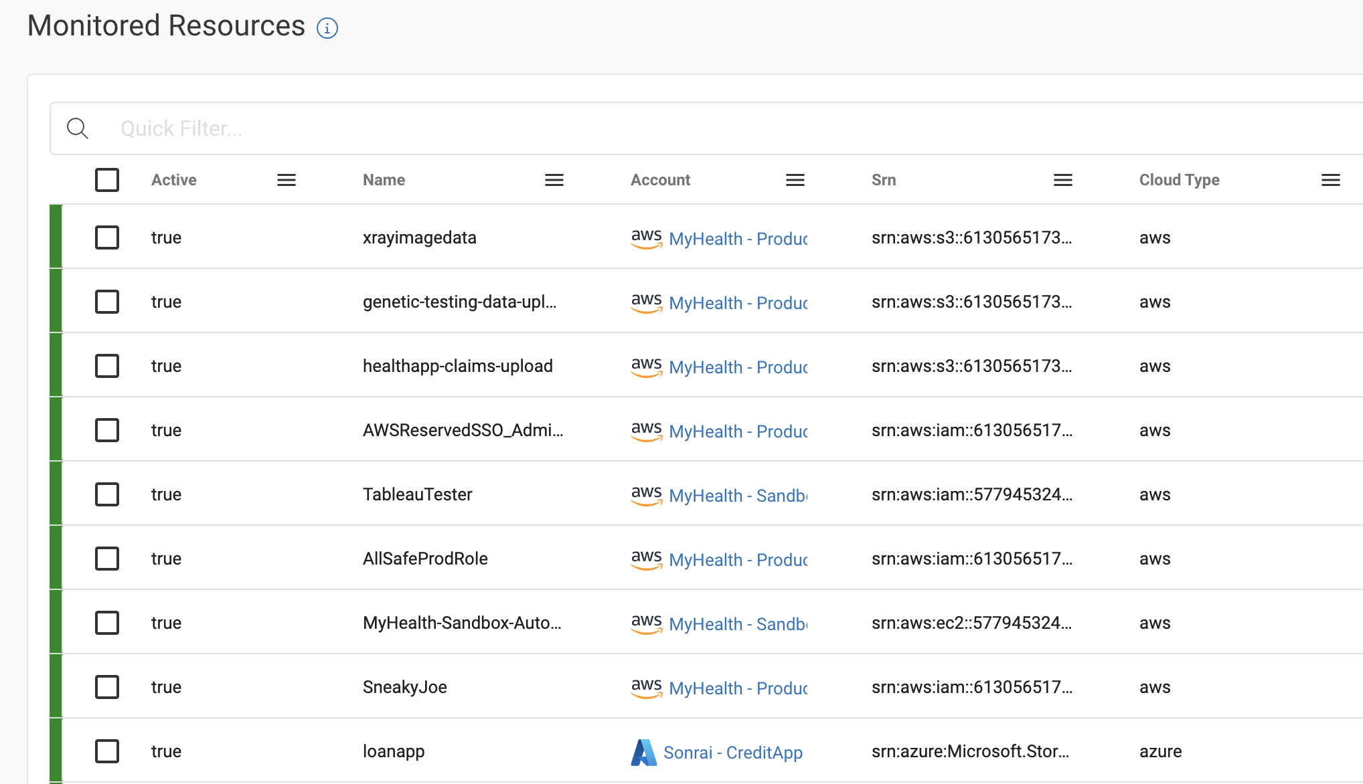The height and width of the screenshot is (784, 1363).
Task: Focus the Quick Filter input field
Action: point(706,128)
